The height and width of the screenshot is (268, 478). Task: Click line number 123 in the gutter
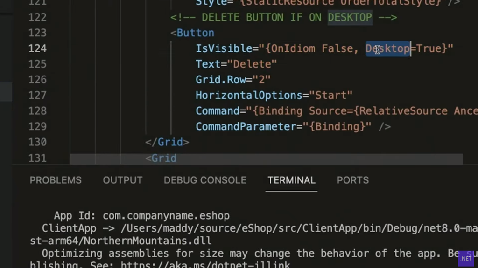pos(37,33)
